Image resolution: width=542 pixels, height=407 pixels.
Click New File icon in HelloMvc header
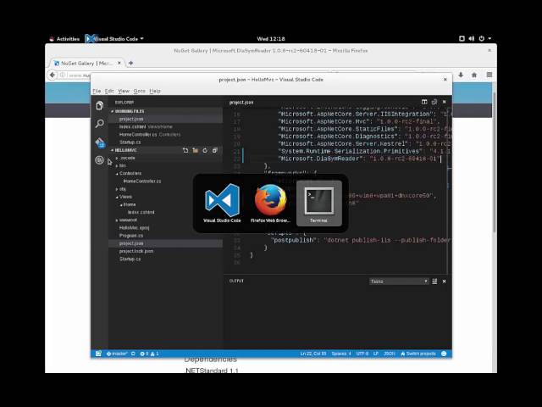(x=185, y=150)
